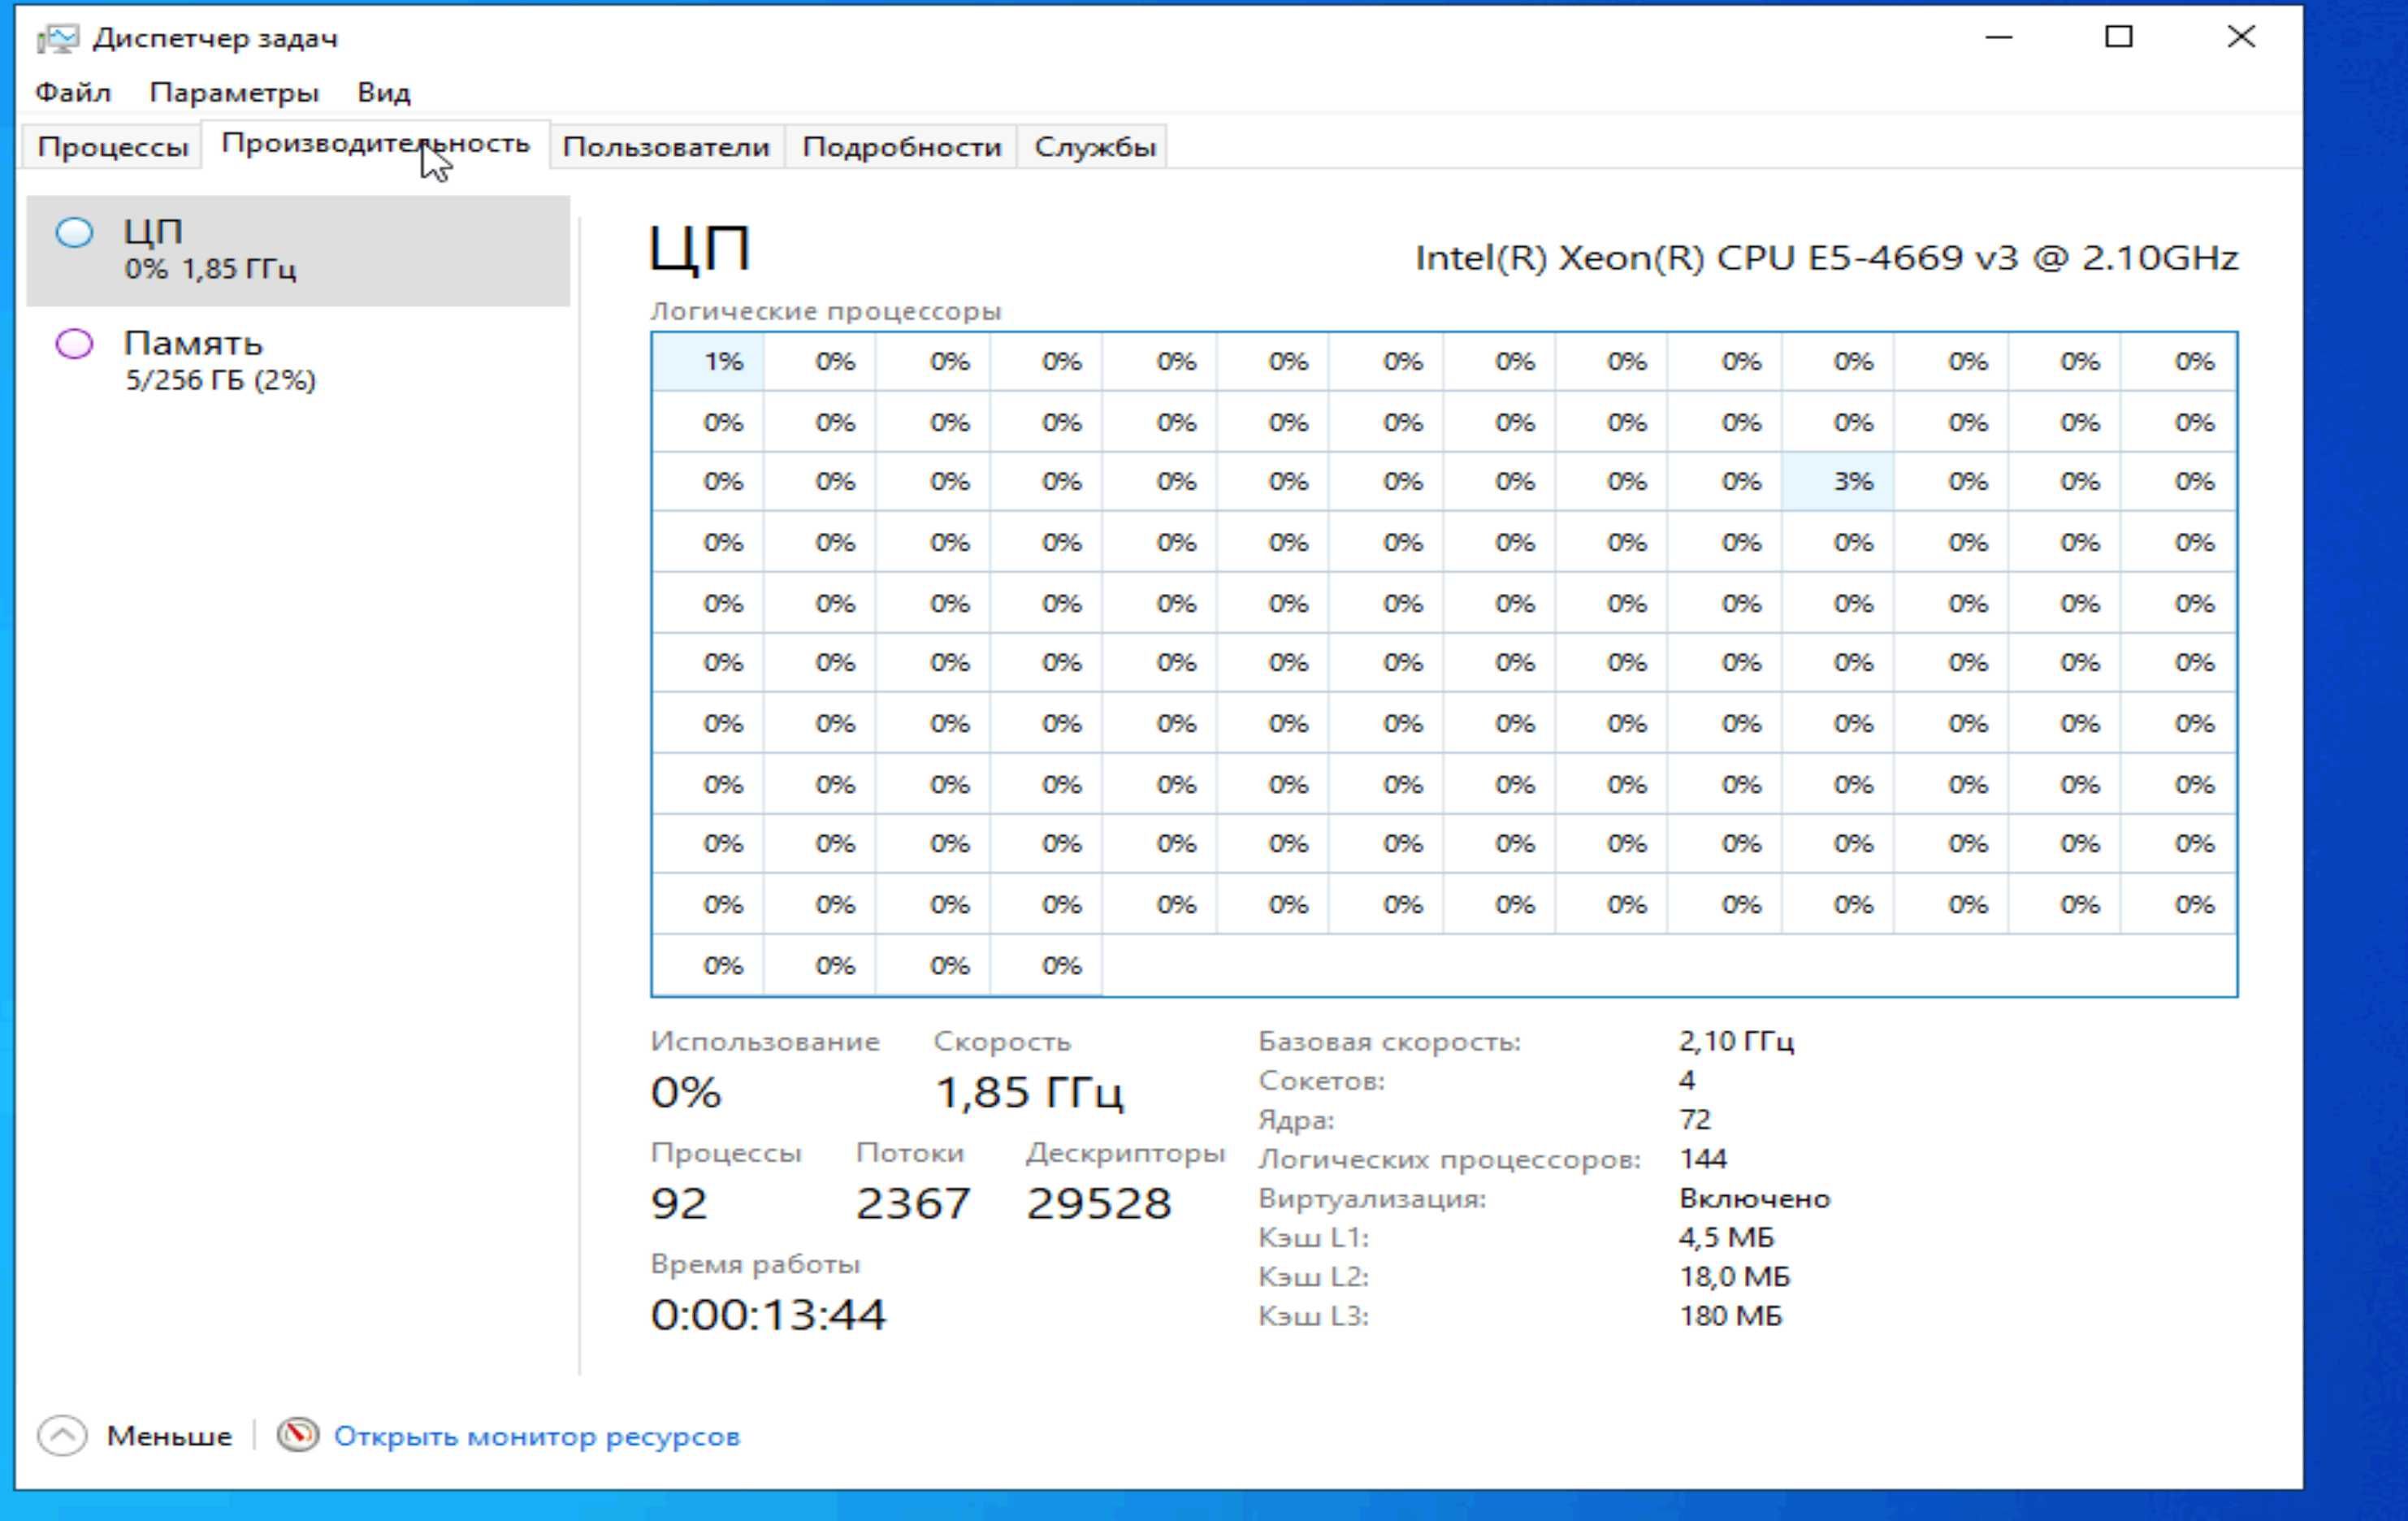Click the Кэш L1 value 4,5 МБ
This screenshot has width=2408, height=1521.
[1726, 1237]
